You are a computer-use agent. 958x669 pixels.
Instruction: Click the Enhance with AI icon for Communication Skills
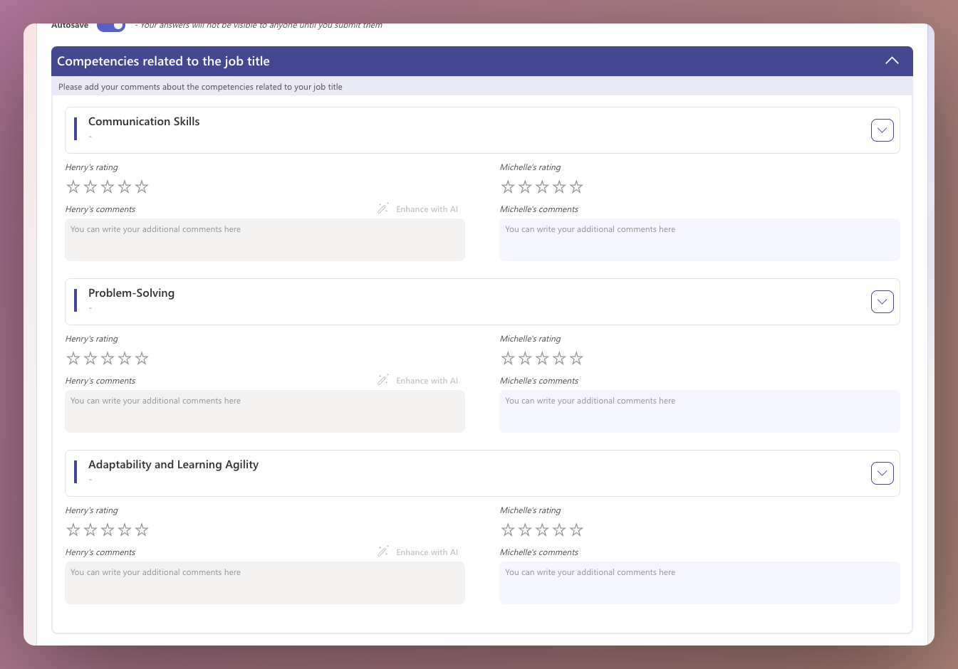(382, 208)
